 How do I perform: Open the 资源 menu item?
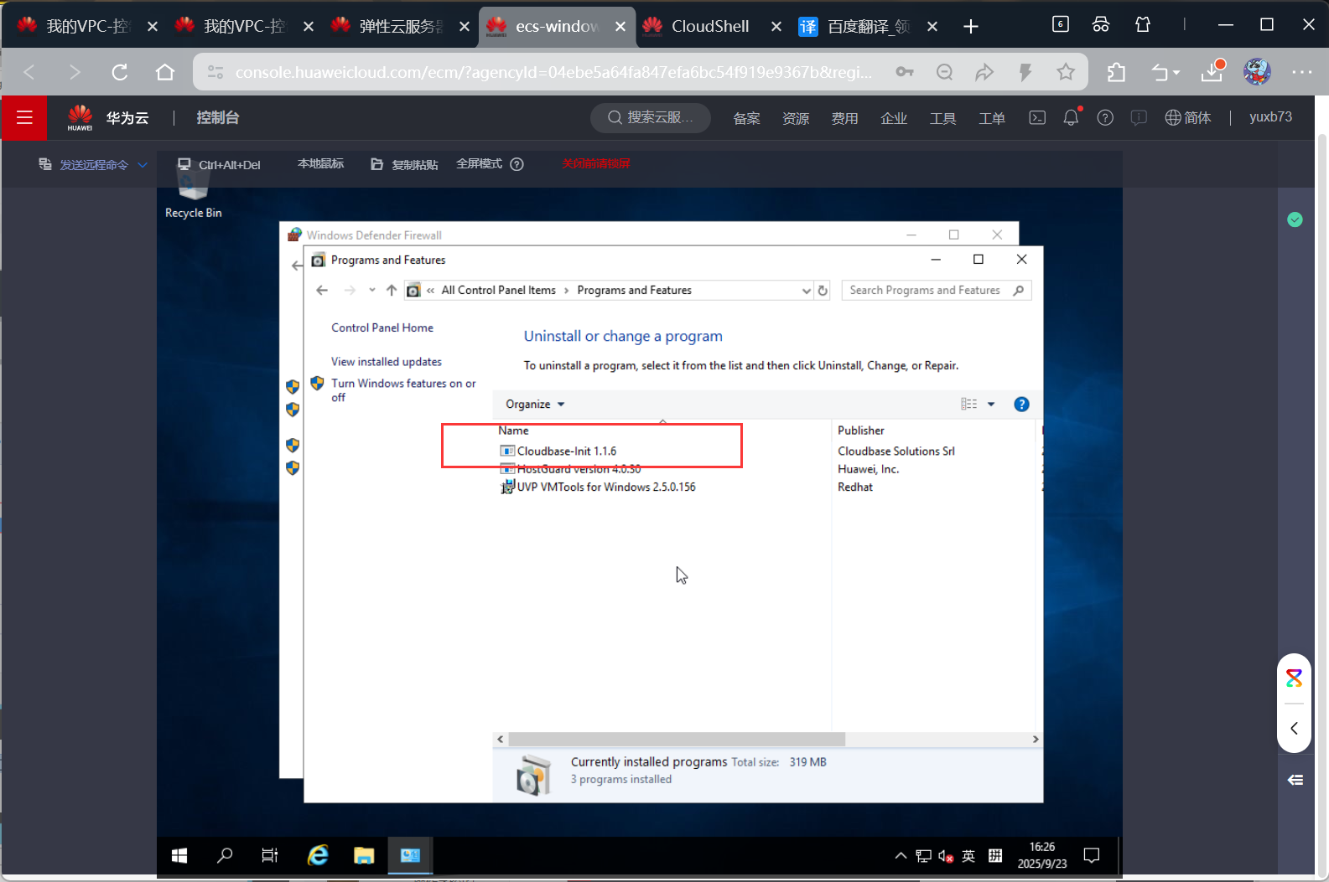point(796,118)
